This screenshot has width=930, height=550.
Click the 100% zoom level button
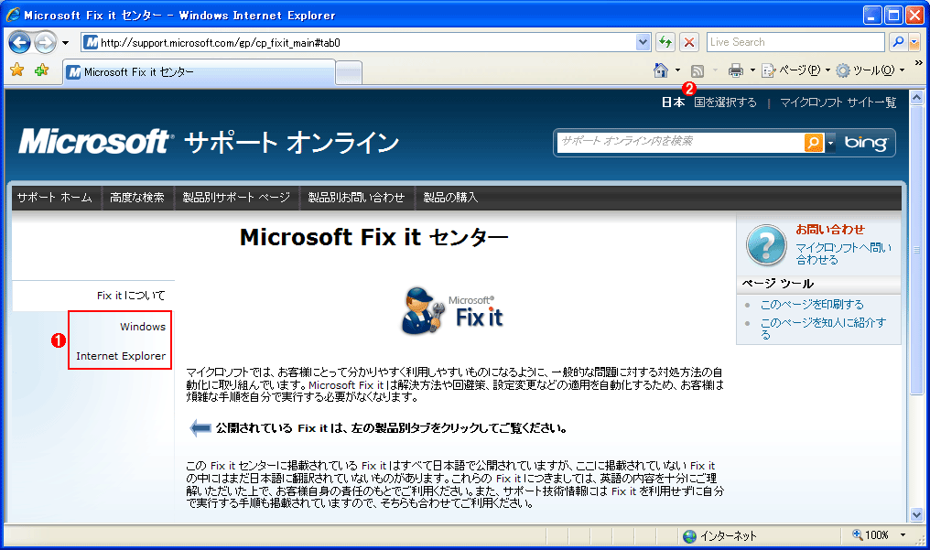point(871,535)
